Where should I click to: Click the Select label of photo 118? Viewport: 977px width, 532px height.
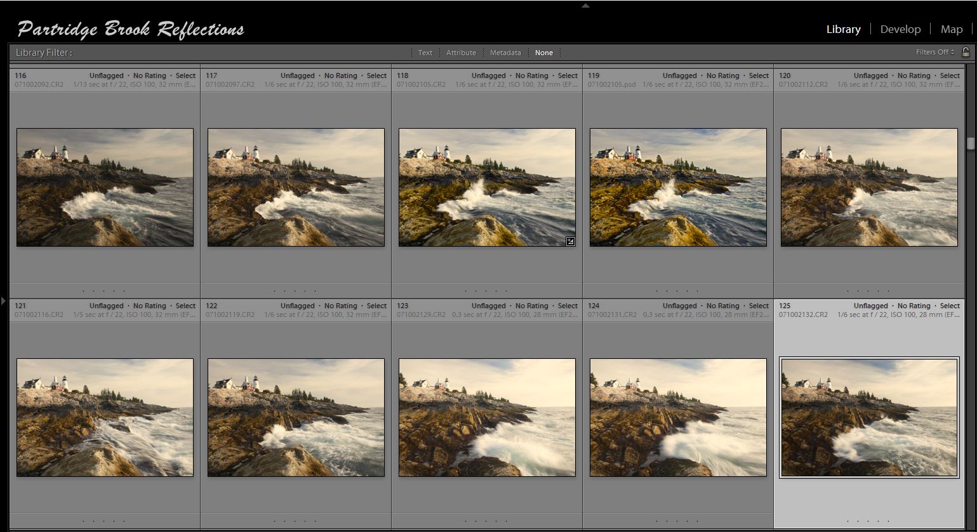tap(568, 75)
